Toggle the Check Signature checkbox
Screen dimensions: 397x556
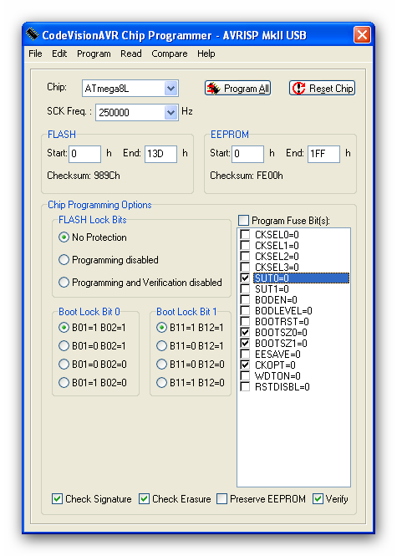pos(57,499)
